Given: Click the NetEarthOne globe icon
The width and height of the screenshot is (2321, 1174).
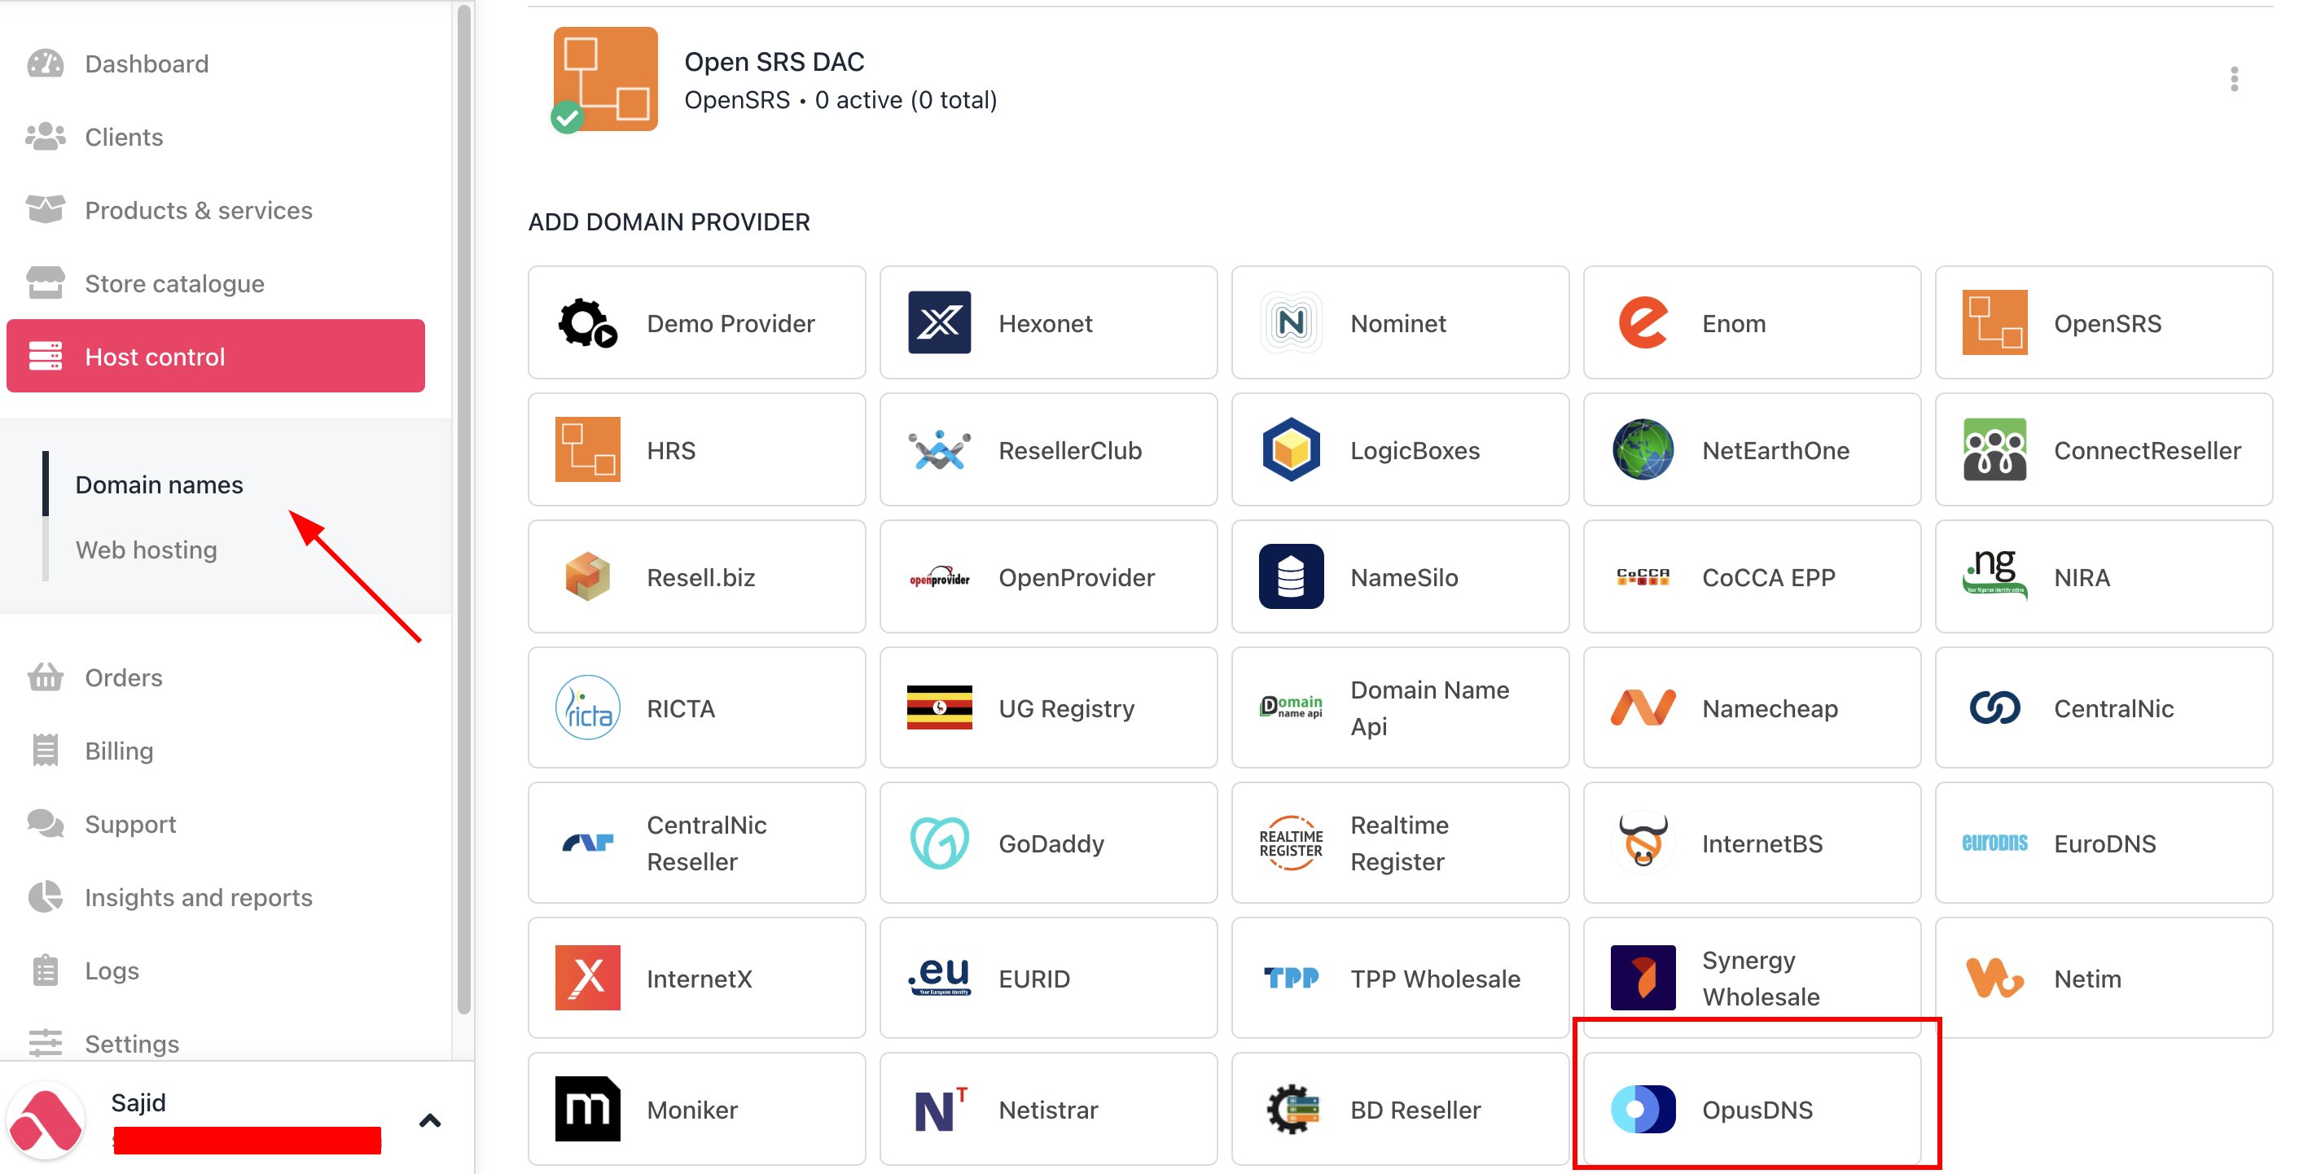Looking at the screenshot, I should pyautogui.click(x=1643, y=449).
